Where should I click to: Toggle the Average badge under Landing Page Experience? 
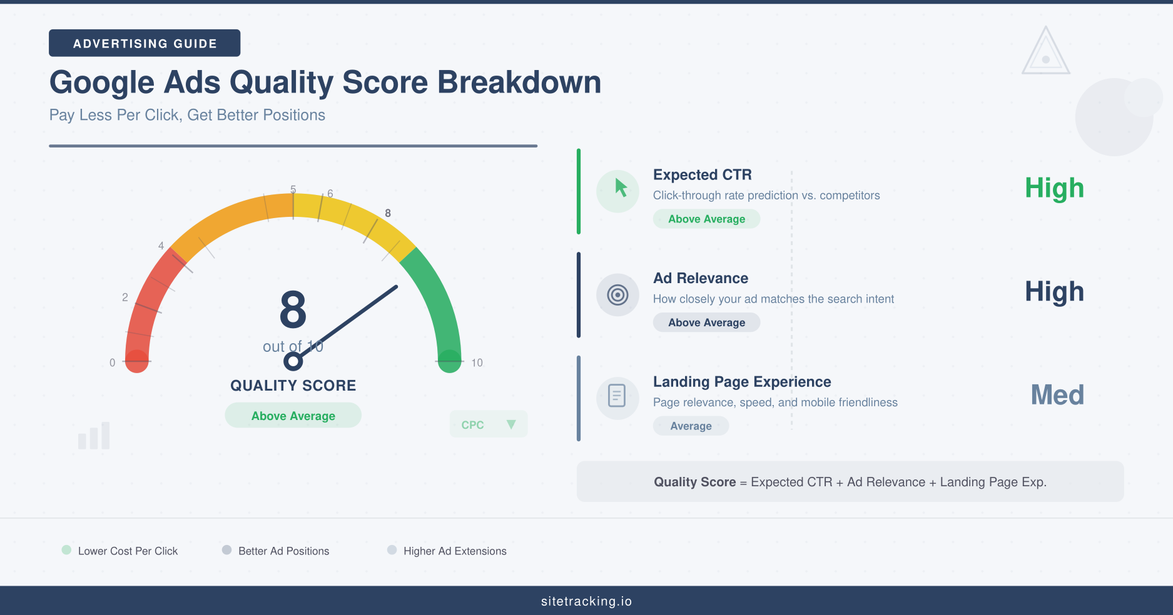pos(691,426)
